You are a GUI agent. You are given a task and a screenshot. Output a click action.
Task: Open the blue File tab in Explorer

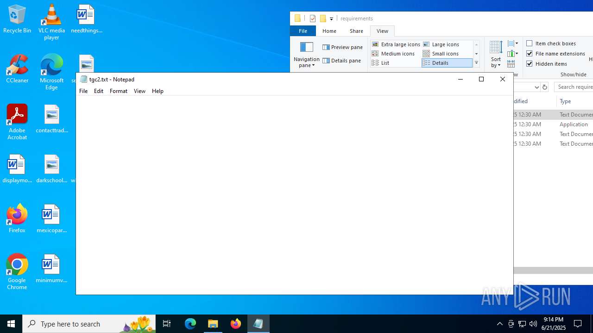303,31
